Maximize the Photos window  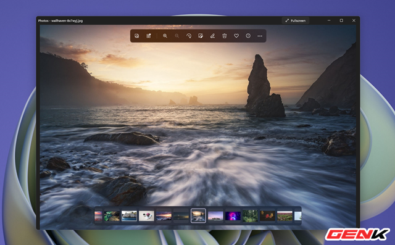click(341, 20)
